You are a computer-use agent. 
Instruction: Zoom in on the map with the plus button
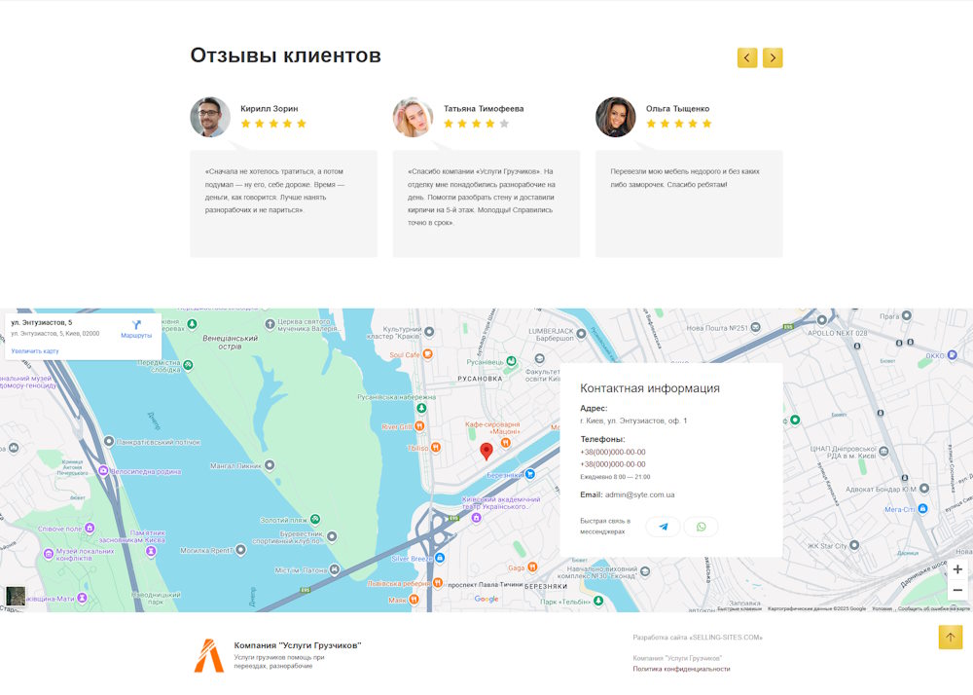tap(957, 569)
